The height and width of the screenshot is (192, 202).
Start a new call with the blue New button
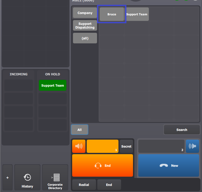pos(169,166)
